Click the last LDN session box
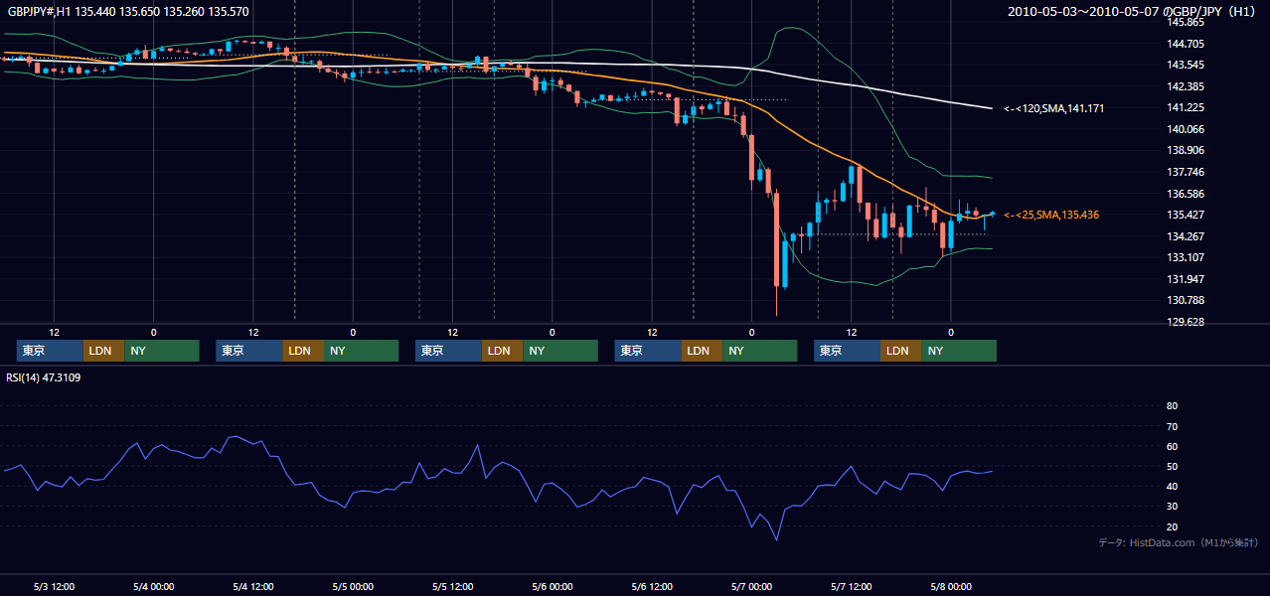 coord(901,351)
